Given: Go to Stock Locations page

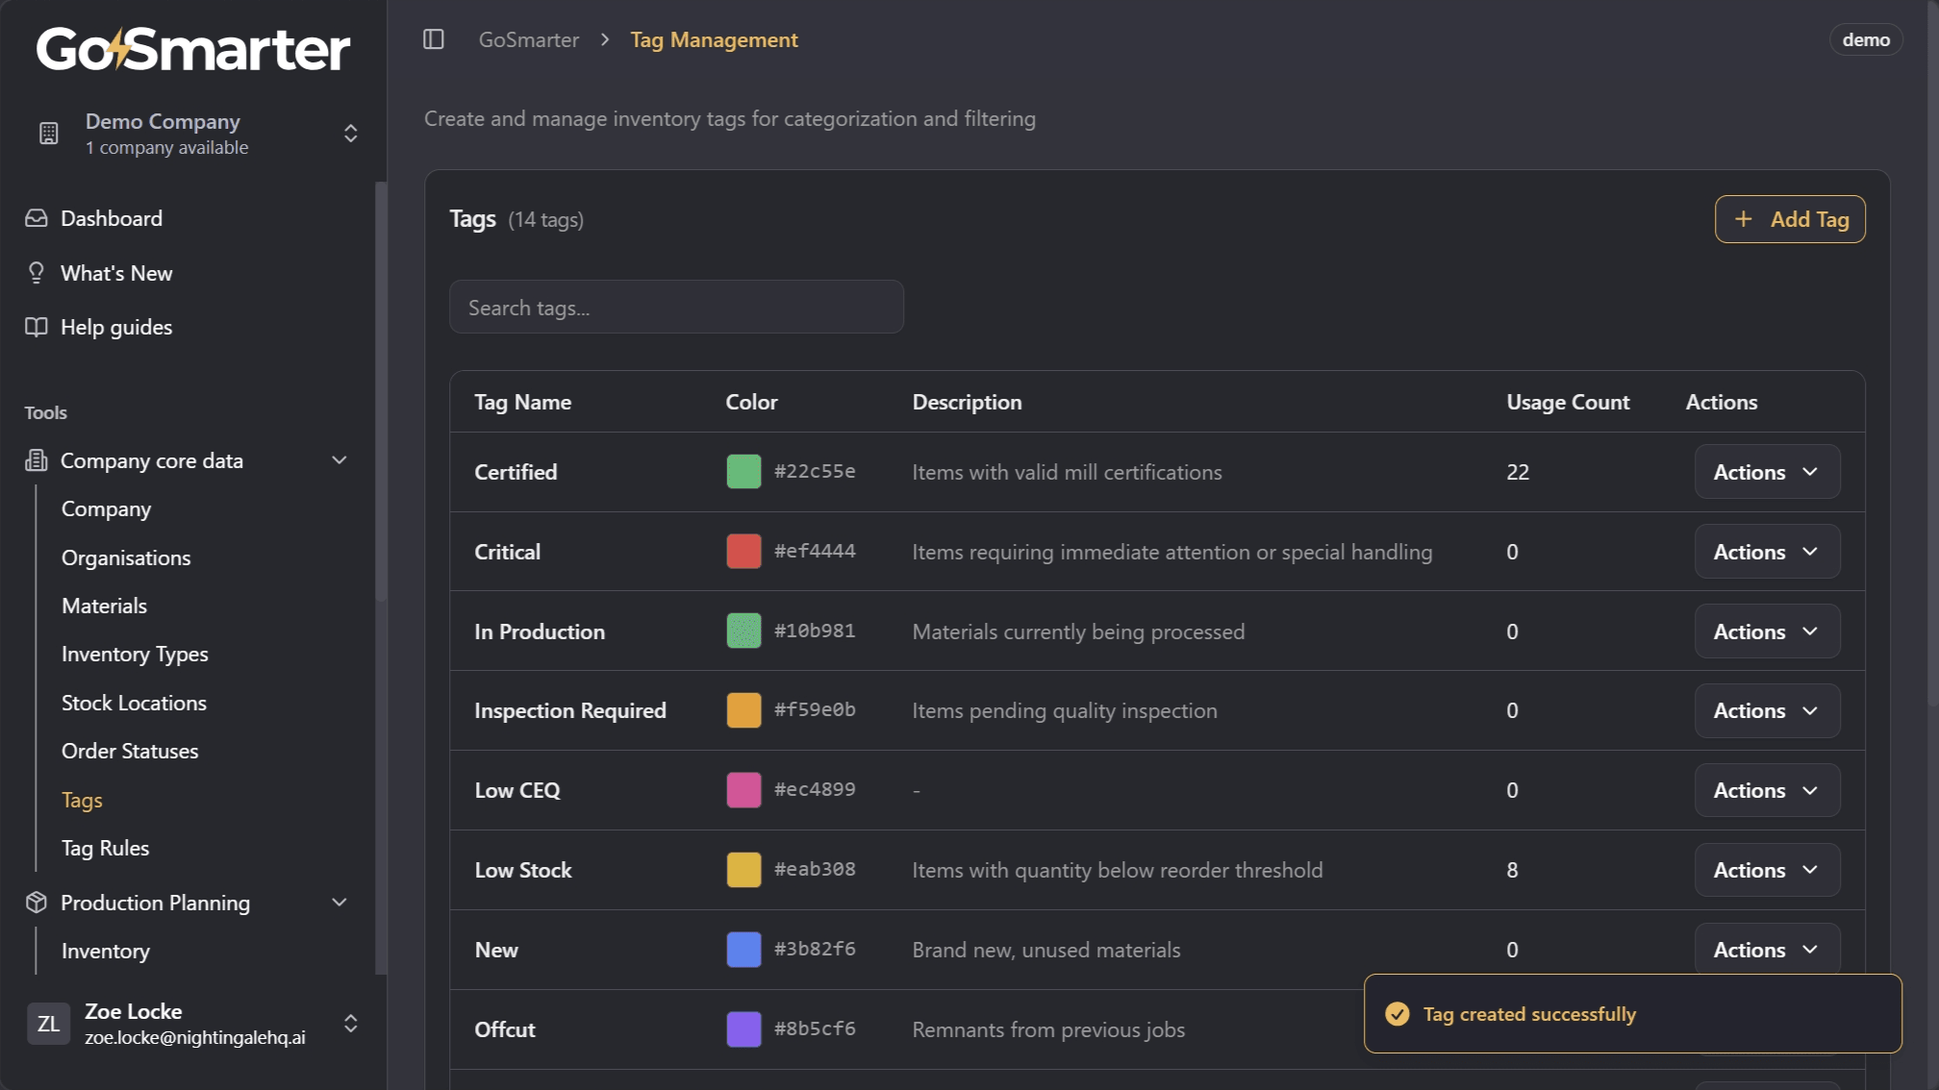Looking at the screenshot, I should 134,703.
